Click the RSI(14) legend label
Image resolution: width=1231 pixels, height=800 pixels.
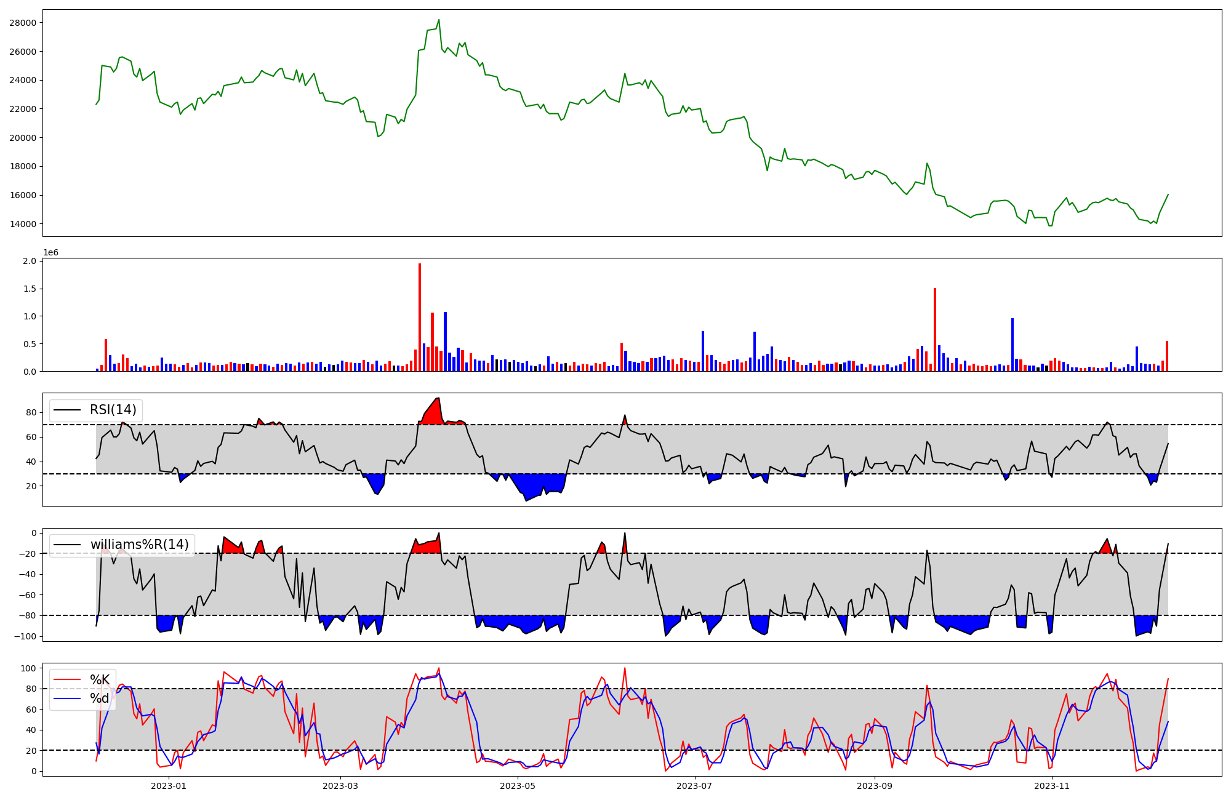click(113, 410)
